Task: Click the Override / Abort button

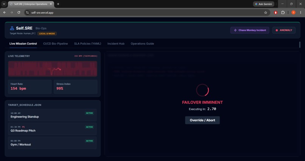Action: coord(202,120)
